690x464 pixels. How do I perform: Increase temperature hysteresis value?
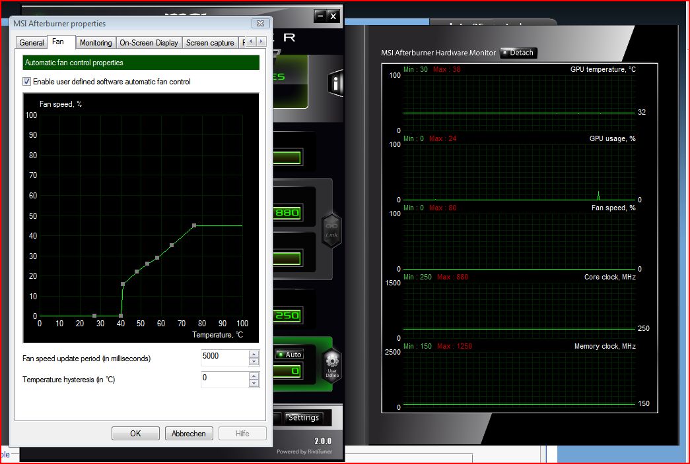[254, 376]
